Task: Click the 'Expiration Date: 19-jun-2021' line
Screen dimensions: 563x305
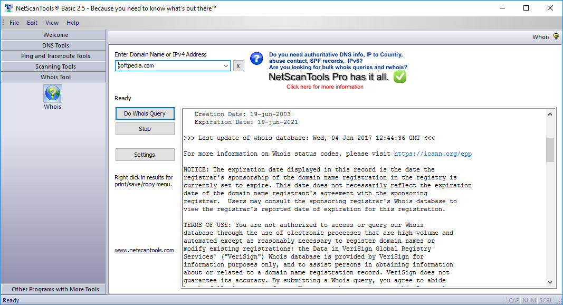Action: (246, 122)
